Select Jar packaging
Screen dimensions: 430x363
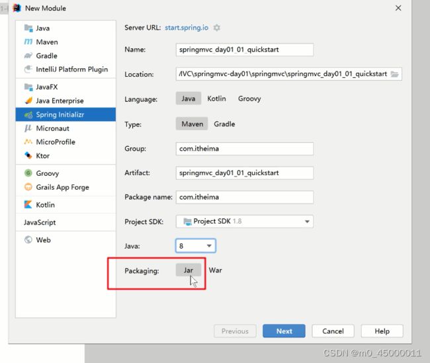click(189, 270)
